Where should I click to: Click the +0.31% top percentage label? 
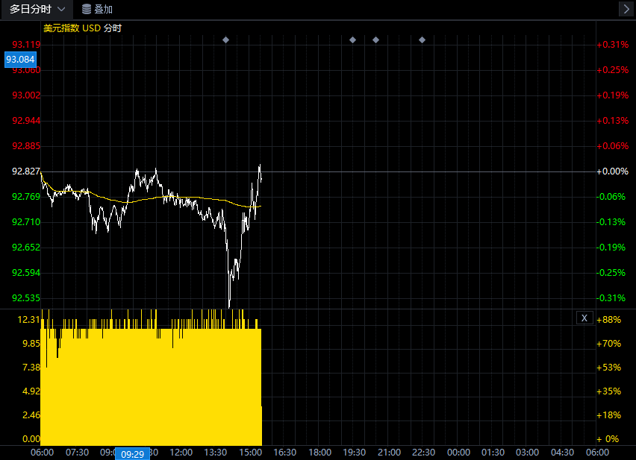612,45
